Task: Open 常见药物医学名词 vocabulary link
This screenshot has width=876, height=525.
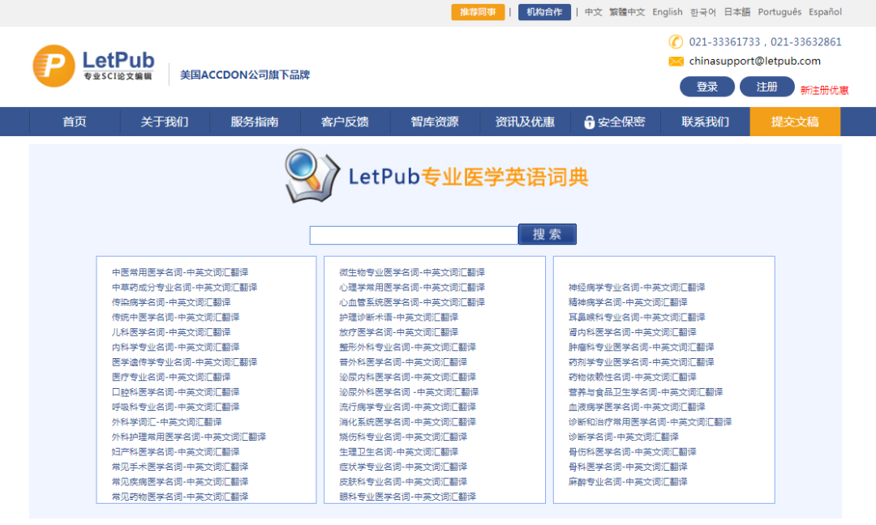Action: pos(180,497)
